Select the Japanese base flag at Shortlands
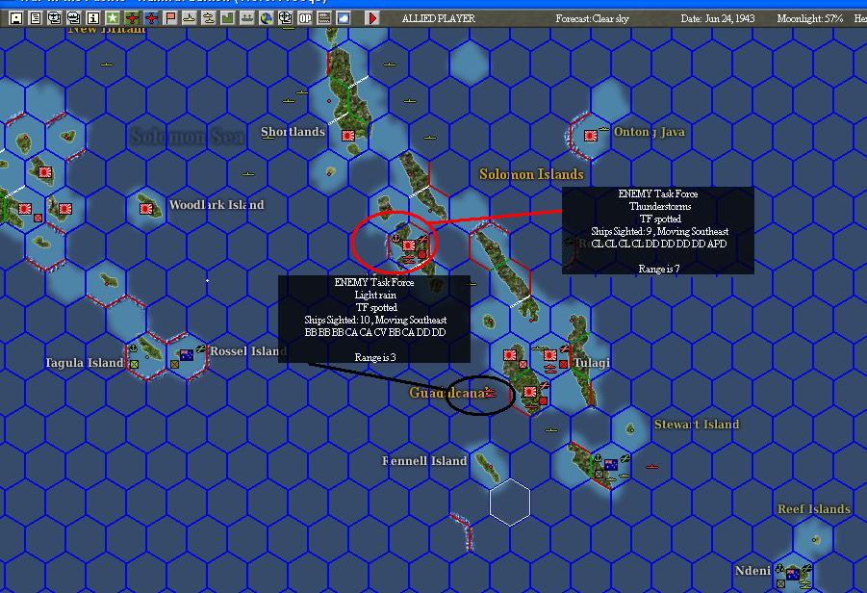The image size is (867, 593). point(348,136)
